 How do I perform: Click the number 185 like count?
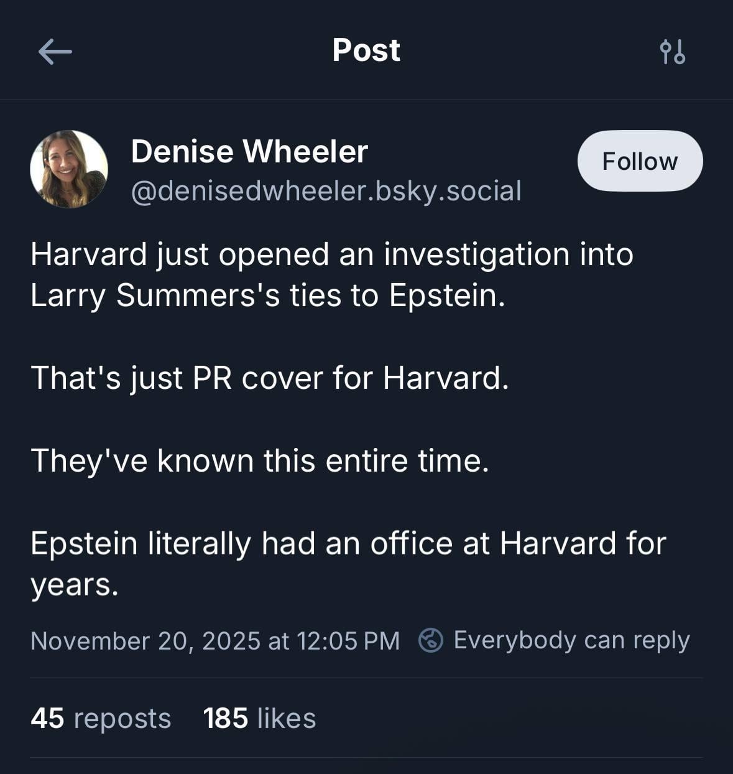tap(225, 718)
